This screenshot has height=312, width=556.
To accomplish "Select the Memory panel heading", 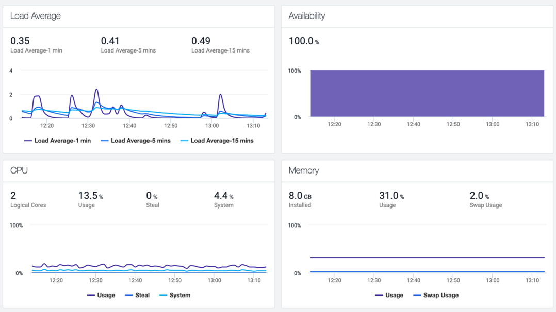I will click(303, 170).
